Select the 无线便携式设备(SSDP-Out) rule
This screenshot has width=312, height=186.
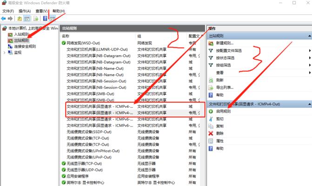click(x=89, y=132)
